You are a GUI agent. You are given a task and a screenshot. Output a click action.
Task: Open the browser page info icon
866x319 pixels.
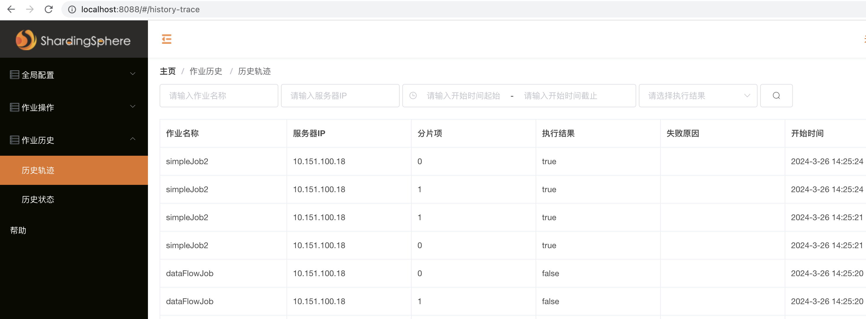click(72, 9)
